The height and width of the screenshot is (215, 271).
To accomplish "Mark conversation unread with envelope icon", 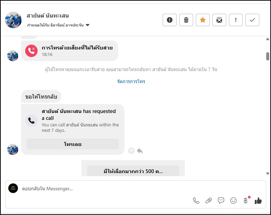I will (x=219, y=20).
